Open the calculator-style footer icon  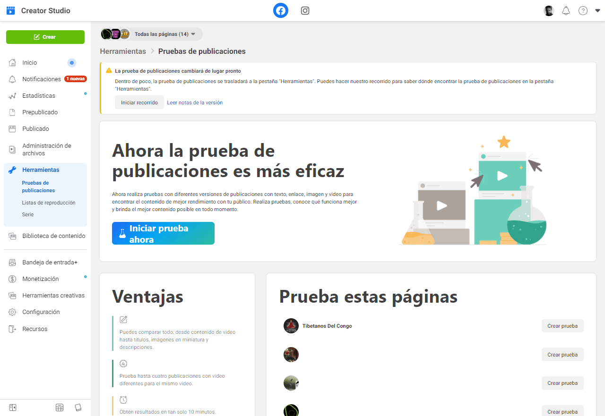tap(60, 407)
